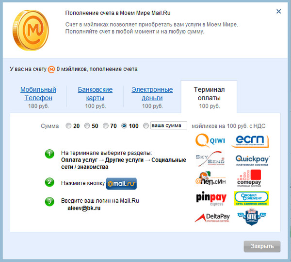Image resolution: width=291 pixels, height=262 pixels.
Task: Click the Закрыть button
Action: tap(262, 246)
